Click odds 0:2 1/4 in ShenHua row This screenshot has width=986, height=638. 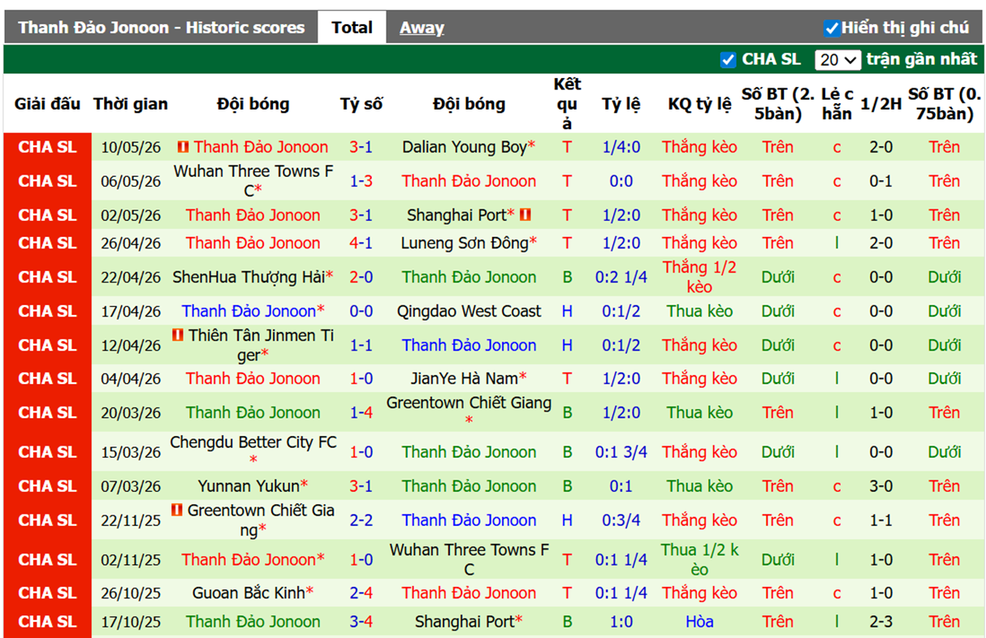[x=621, y=277]
